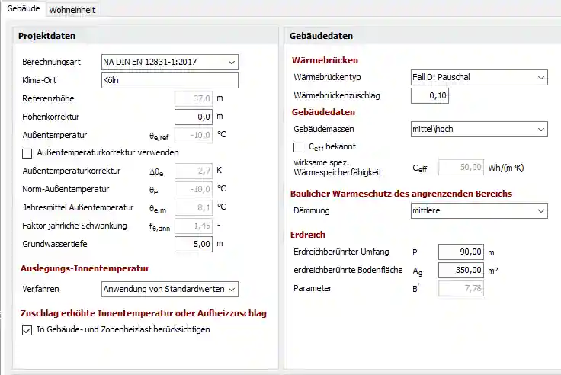The image size is (561, 375).
Task: Click the wirksame Wärmespeicherfähigkeit Ceff field
Action: coord(461,168)
